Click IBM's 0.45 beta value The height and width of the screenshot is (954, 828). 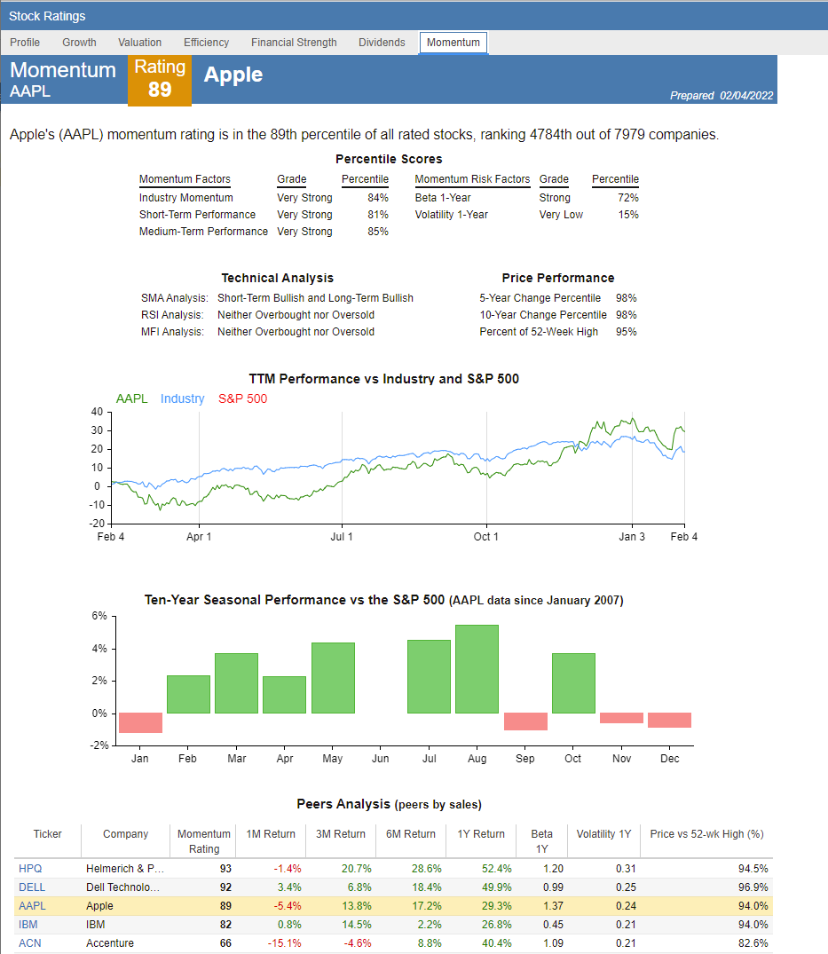coord(553,924)
